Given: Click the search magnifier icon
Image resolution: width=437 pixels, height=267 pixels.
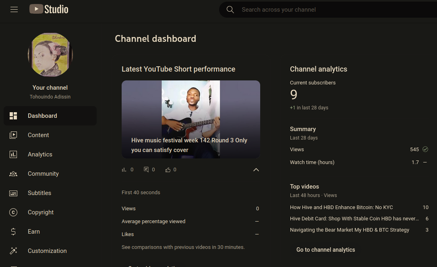Looking at the screenshot, I should point(230,10).
